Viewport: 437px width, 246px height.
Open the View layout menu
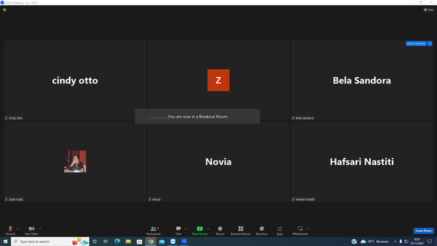[x=429, y=10]
